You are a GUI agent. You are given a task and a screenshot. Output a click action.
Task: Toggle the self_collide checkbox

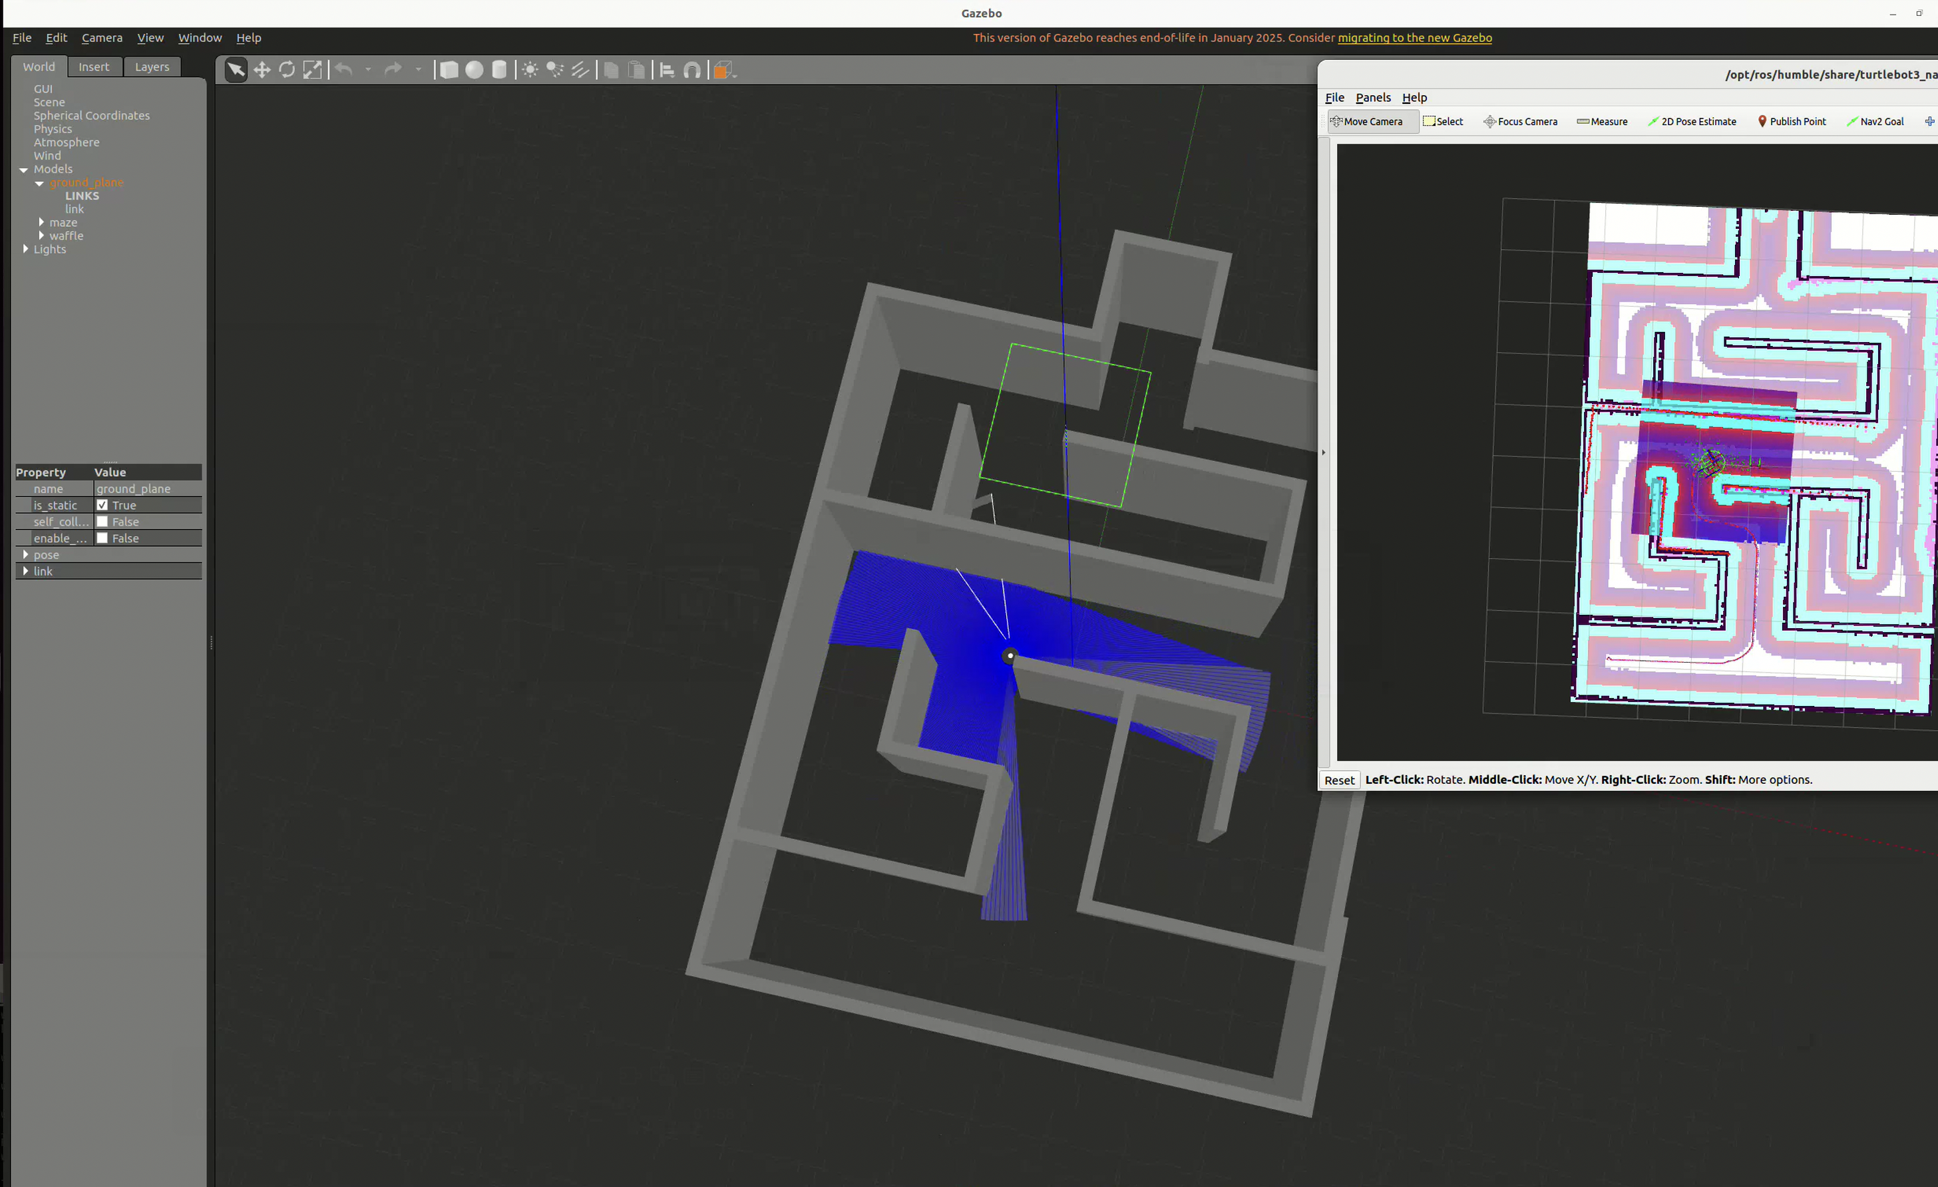pos(102,522)
